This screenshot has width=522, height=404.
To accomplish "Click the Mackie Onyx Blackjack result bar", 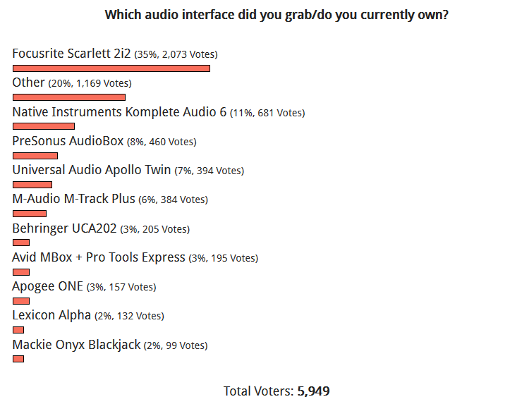I will click(x=18, y=359).
